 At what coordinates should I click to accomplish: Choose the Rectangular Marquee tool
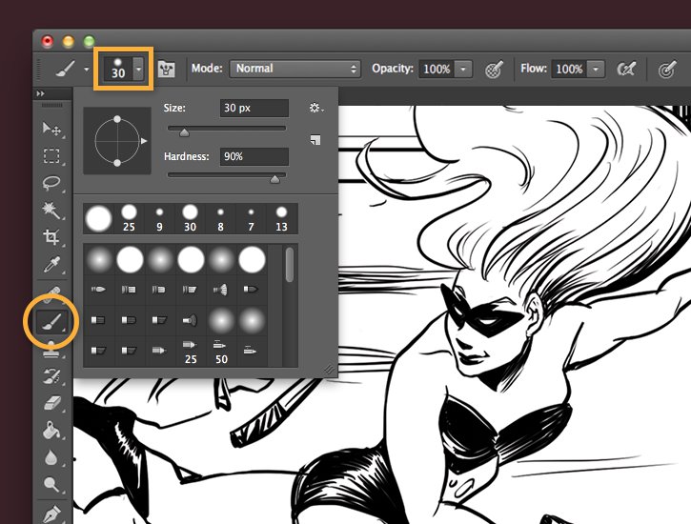point(51,156)
